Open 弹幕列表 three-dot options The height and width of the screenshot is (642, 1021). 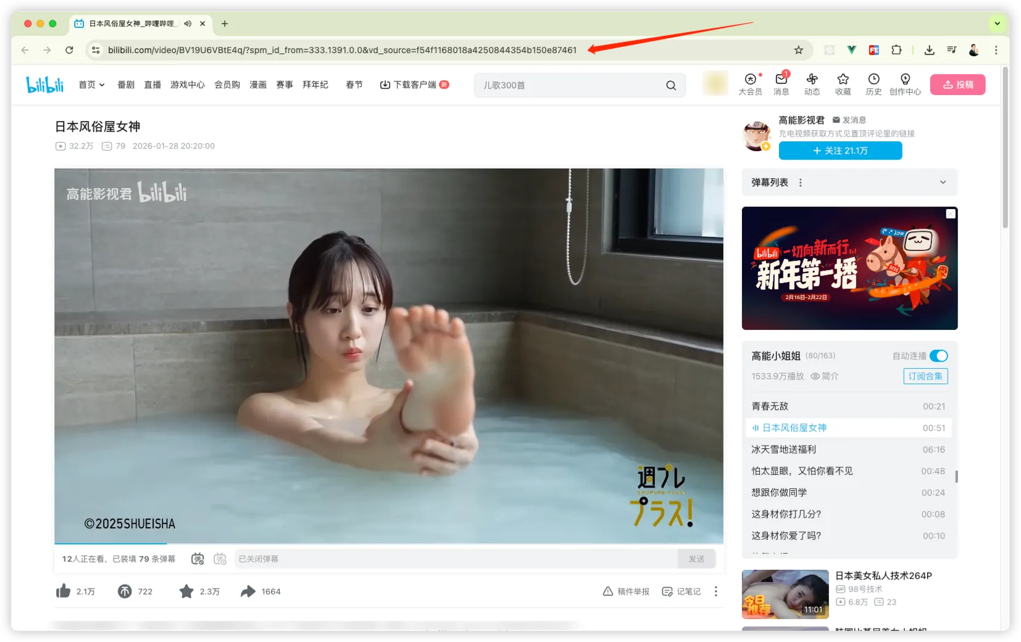[801, 183]
